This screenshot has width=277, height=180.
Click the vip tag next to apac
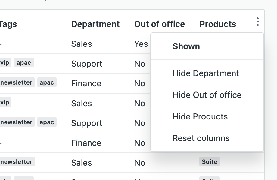(5, 63)
